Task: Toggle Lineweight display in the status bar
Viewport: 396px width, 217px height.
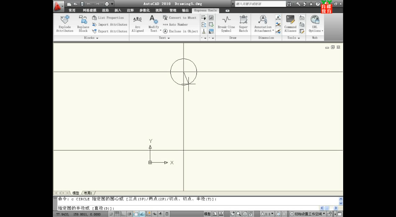Action: (161, 214)
